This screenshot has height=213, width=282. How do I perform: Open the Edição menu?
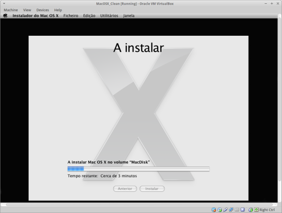(89, 16)
